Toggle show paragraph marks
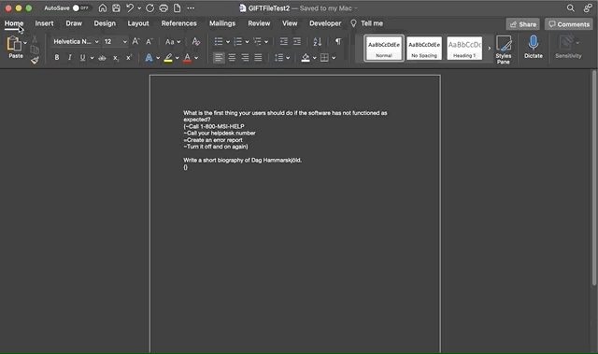 [338, 41]
